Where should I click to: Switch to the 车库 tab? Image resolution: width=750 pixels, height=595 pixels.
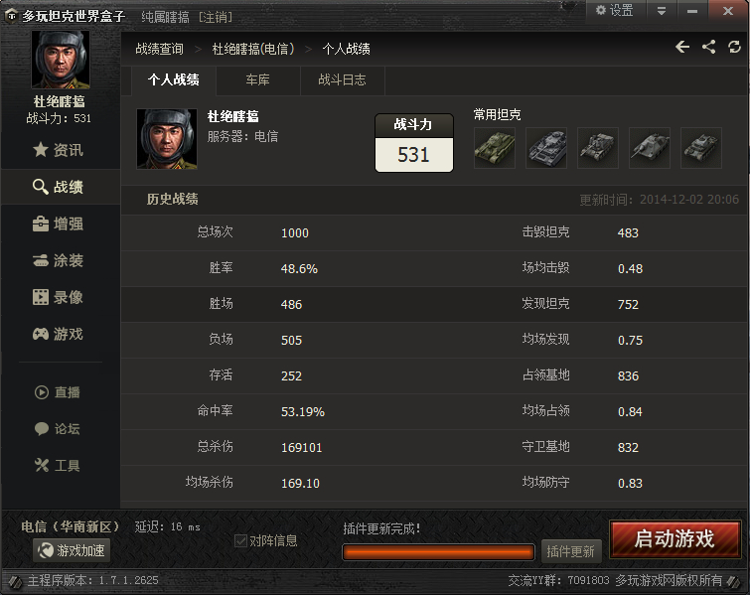[x=258, y=79]
